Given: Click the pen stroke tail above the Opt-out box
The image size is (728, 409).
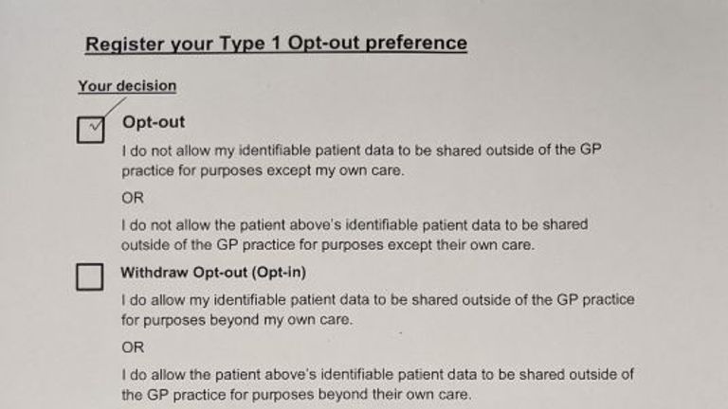Looking at the screenshot, I should [x=115, y=107].
